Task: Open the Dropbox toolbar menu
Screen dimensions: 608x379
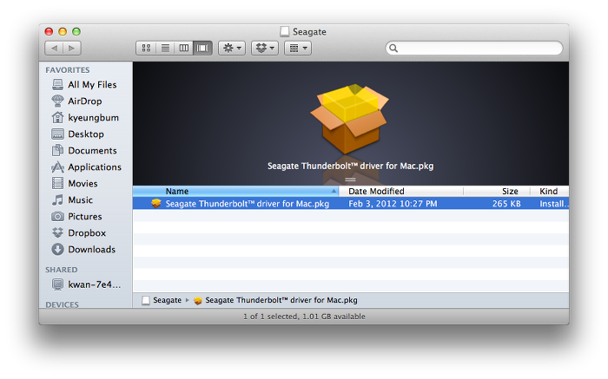Action: coord(265,48)
